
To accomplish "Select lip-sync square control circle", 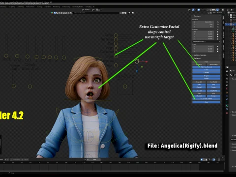I will click(125, 87).
